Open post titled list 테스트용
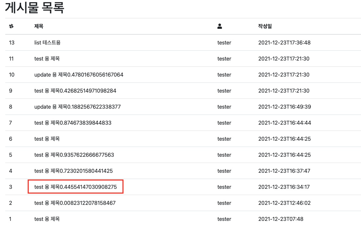The image size is (361, 232). coord(48,43)
